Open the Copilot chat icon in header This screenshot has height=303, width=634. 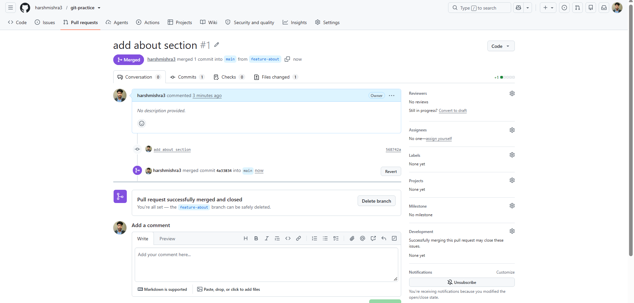point(518,8)
